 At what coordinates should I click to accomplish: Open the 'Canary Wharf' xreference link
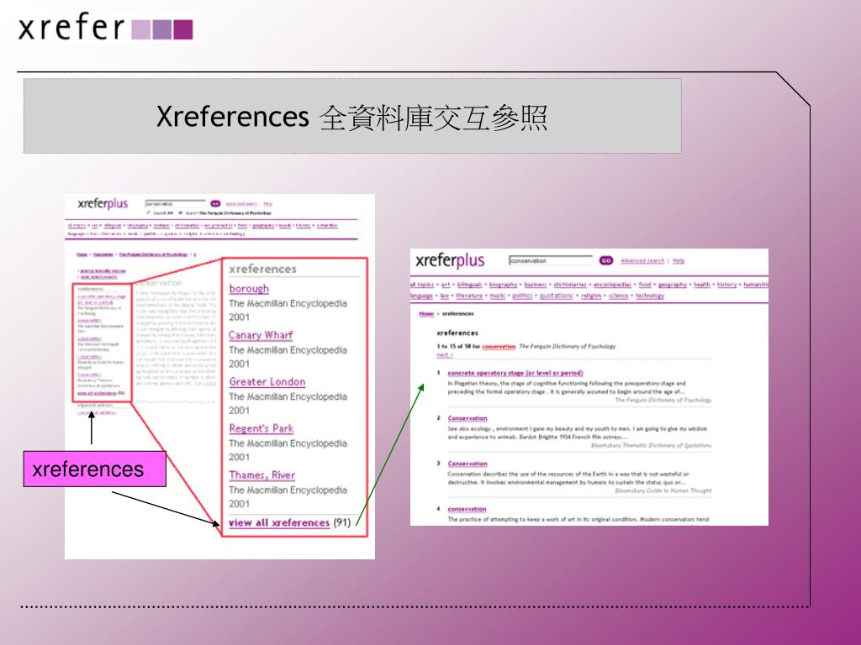coord(261,334)
